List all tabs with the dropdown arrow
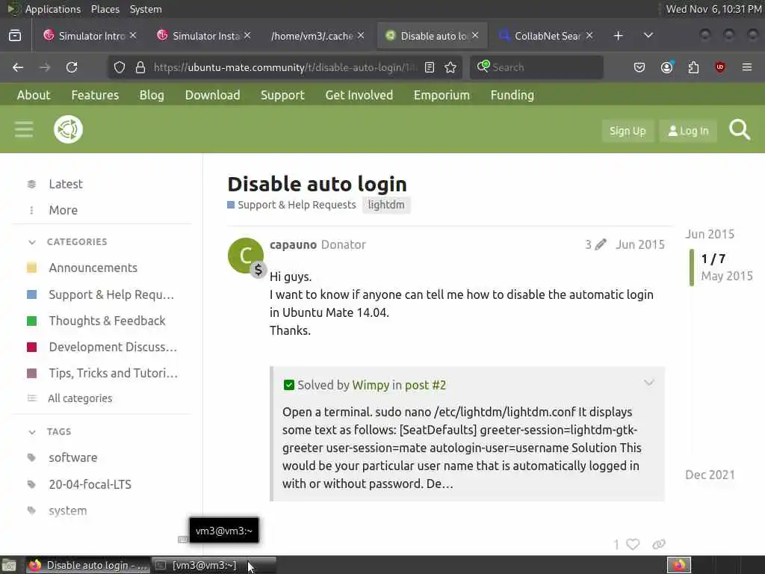The width and height of the screenshot is (765, 574). coord(648,36)
